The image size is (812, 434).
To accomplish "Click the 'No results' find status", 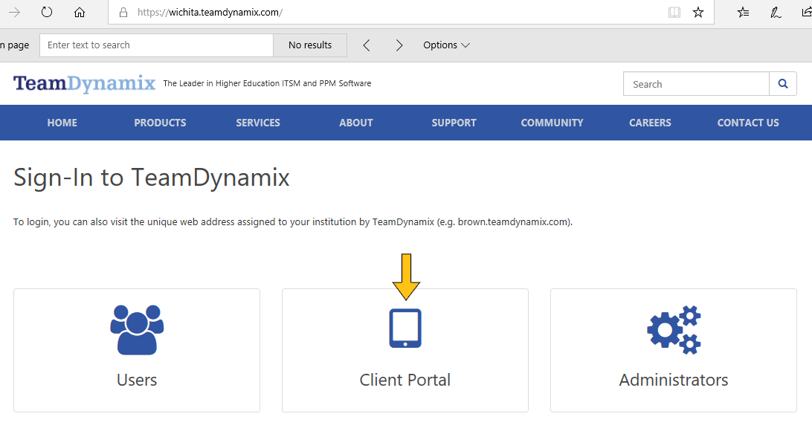I will pos(310,45).
